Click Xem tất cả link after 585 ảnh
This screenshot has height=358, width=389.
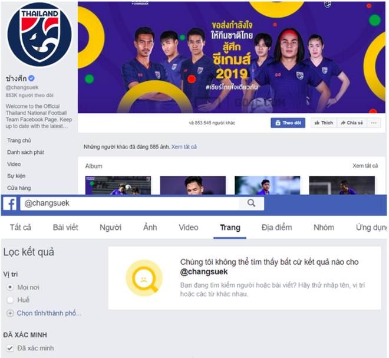[x=184, y=147]
